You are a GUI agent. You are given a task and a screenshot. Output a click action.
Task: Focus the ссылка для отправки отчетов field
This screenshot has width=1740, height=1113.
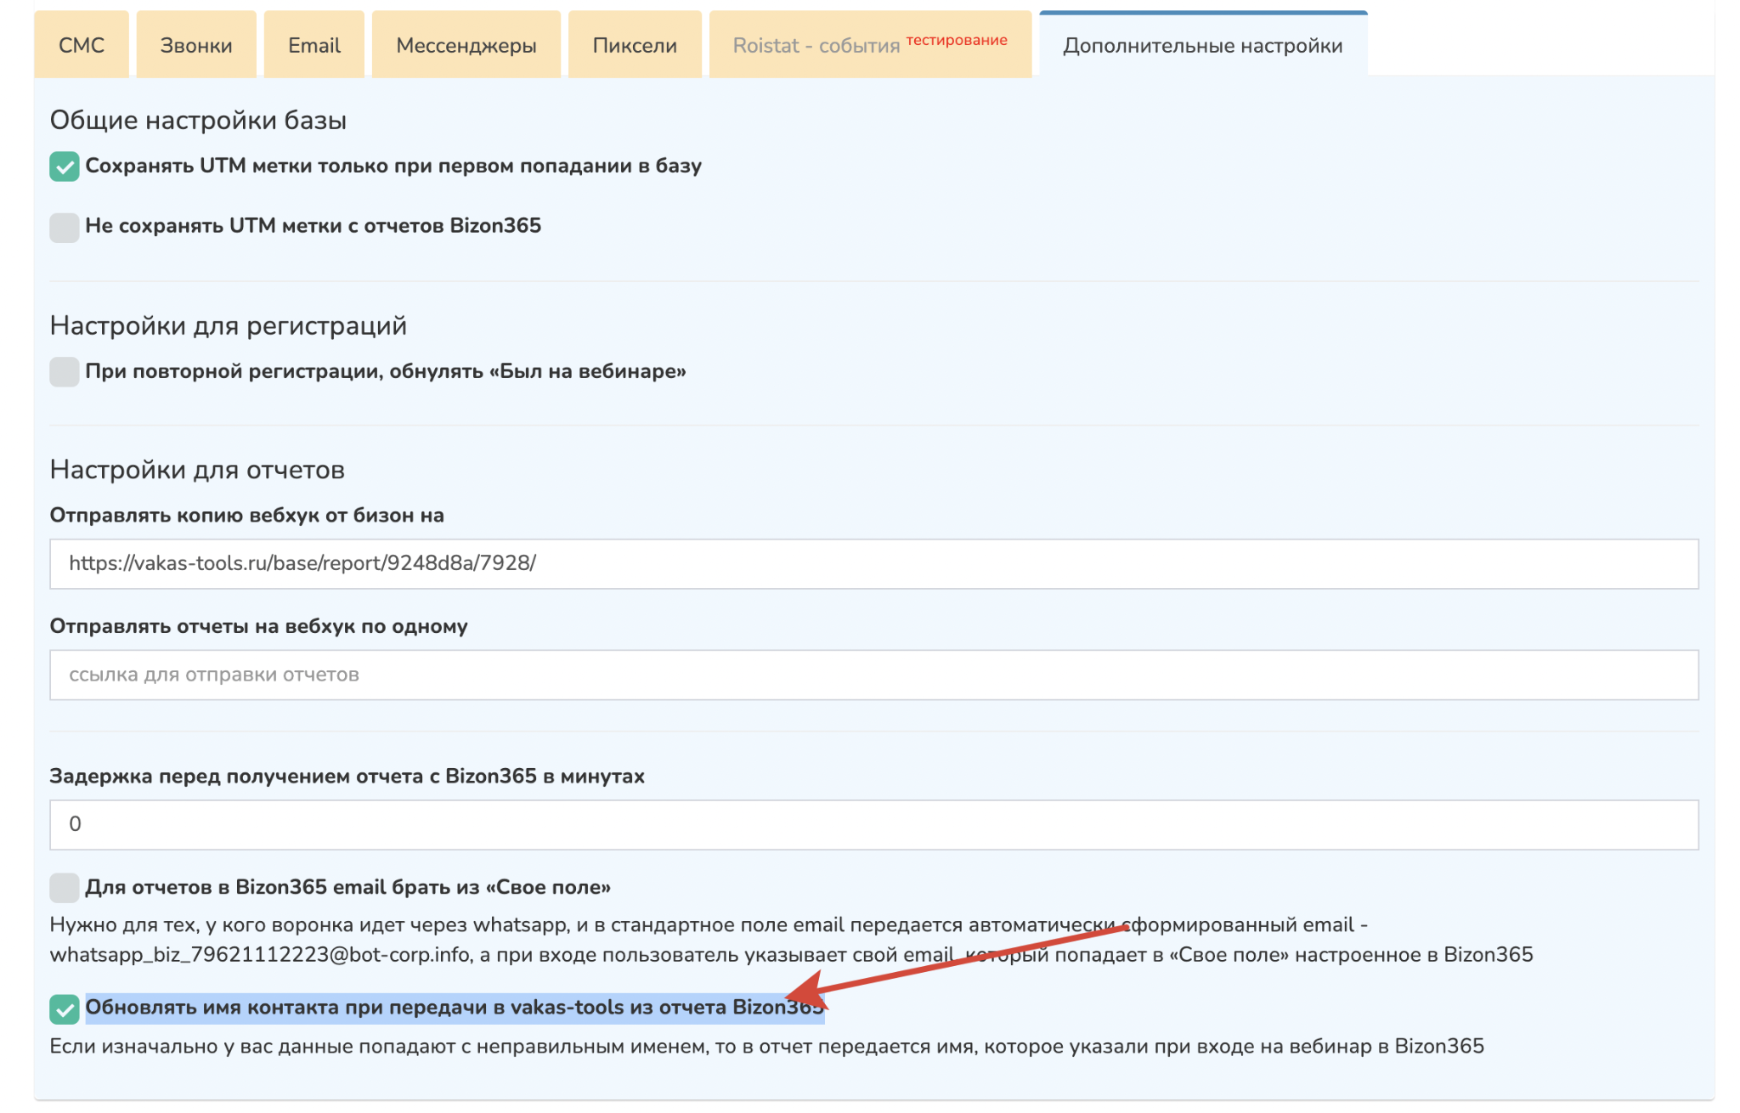click(873, 675)
